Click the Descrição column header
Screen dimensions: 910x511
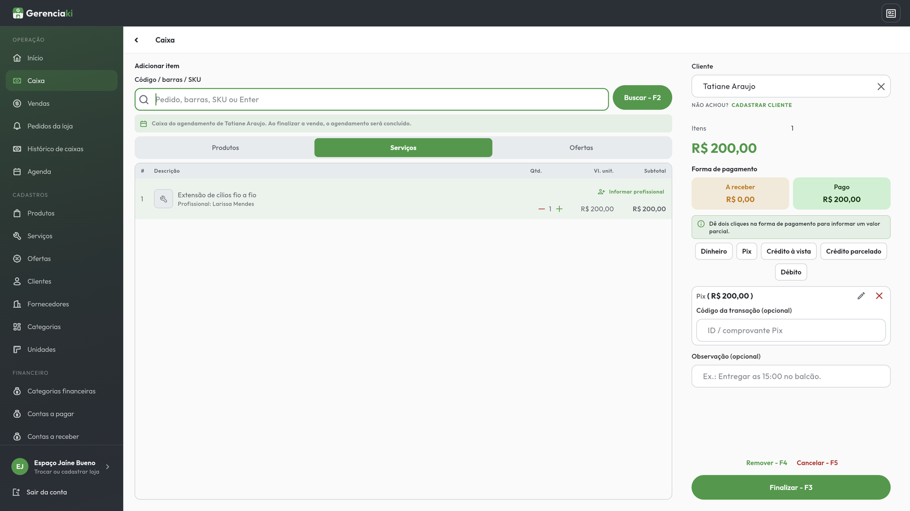tap(167, 171)
